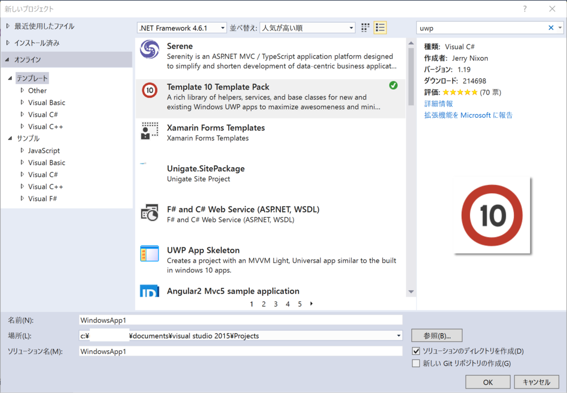Expand Other under テンプレート
Screen dimensions: 567x393
point(22,90)
